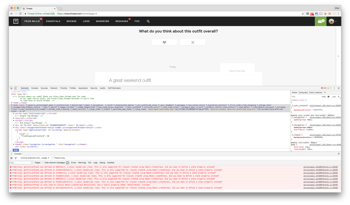Open Messages in the site navigation

point(122,21)
